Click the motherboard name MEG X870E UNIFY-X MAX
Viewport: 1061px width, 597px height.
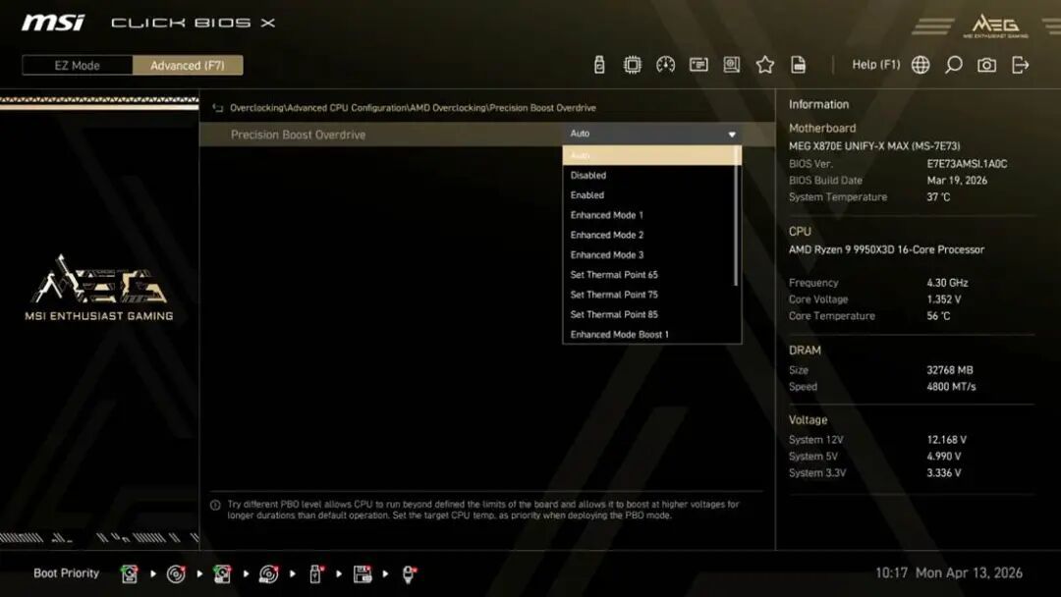(x=874, y=146)
